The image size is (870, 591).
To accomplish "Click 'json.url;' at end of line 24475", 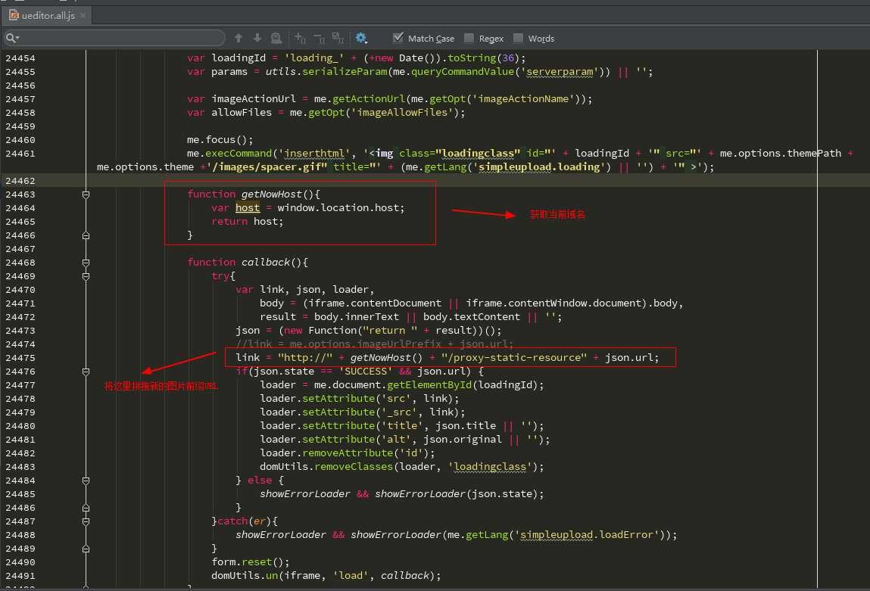I will (x=632, y=358).
